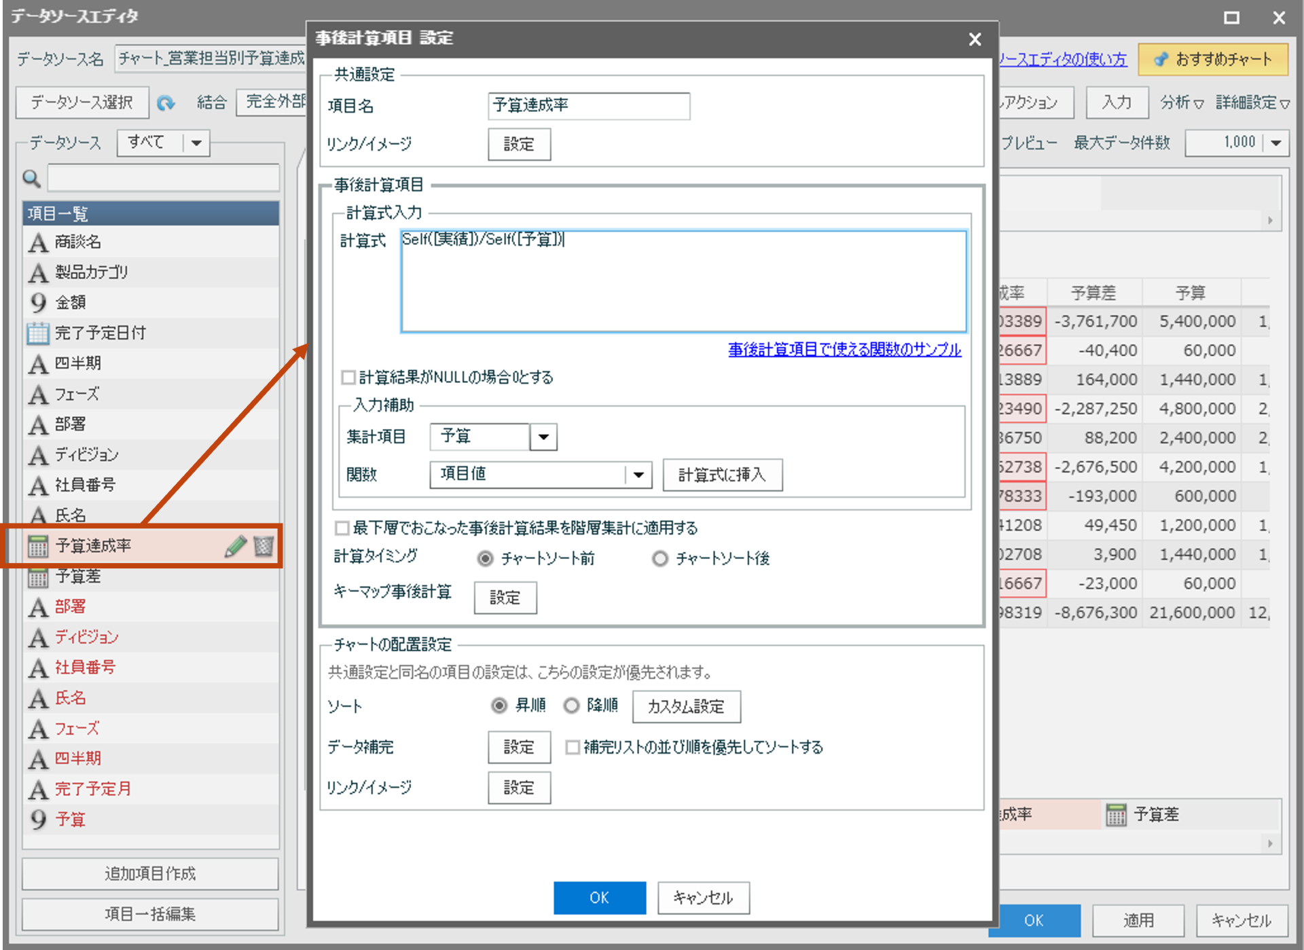Enable 最下層でおこなった事後計算結果を階層集計に適用する
Viewport: 1304px width, 950px height.
point(342,528)
